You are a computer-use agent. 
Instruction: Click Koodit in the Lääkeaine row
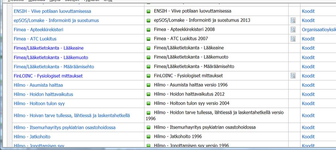point(308,48)
